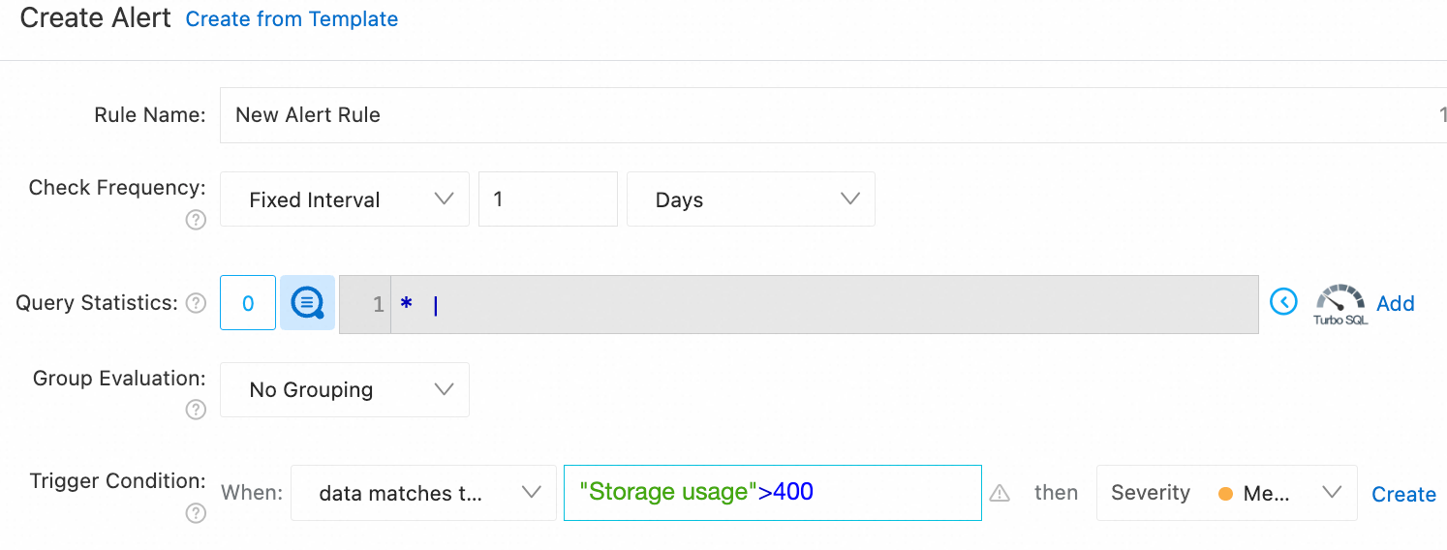Click Create next to Severity
The width and height of the screenshot is (1447, 550).
[x=1403, y=494]
